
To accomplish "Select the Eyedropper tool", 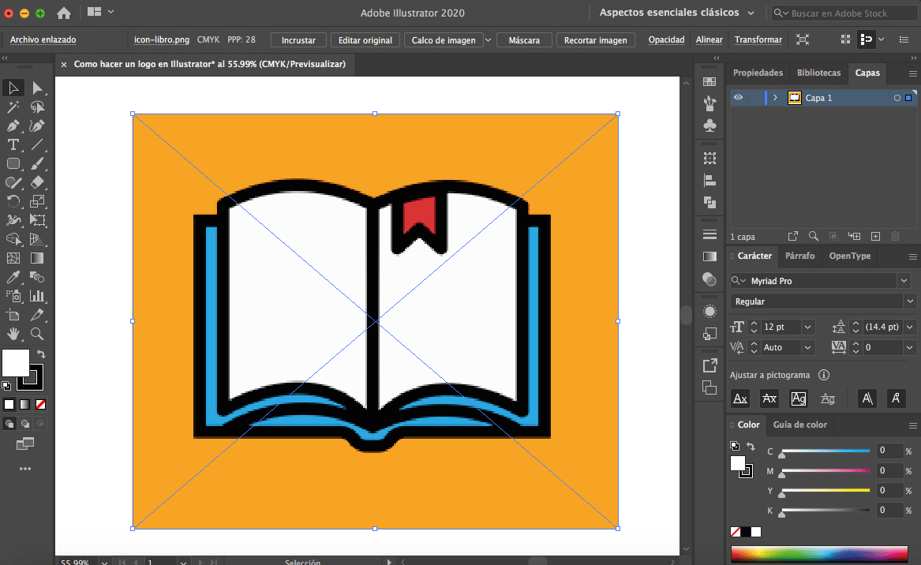I will click(13, 277).
